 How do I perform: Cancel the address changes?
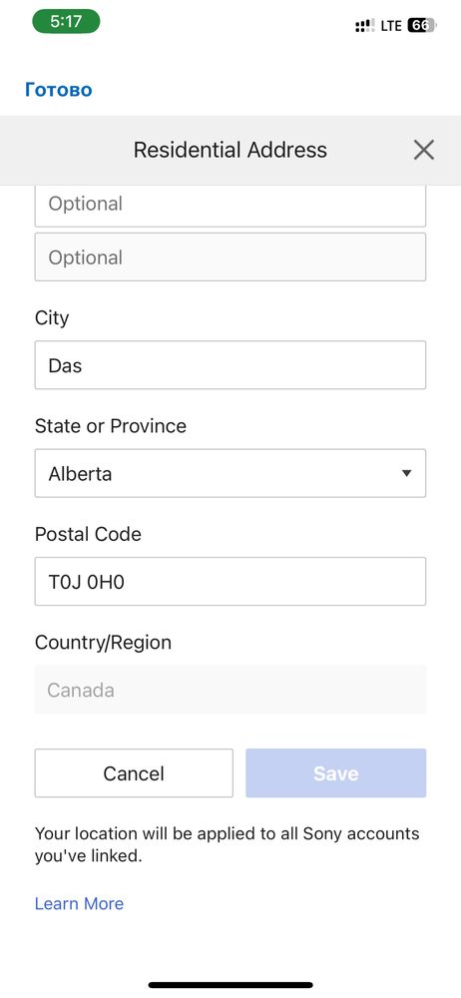coord(134,773)
